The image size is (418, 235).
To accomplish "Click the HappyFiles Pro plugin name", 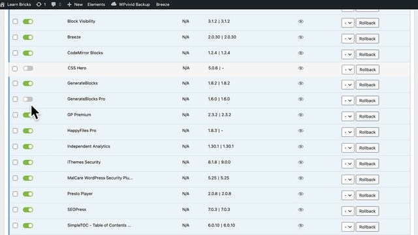I will [82, 131].
